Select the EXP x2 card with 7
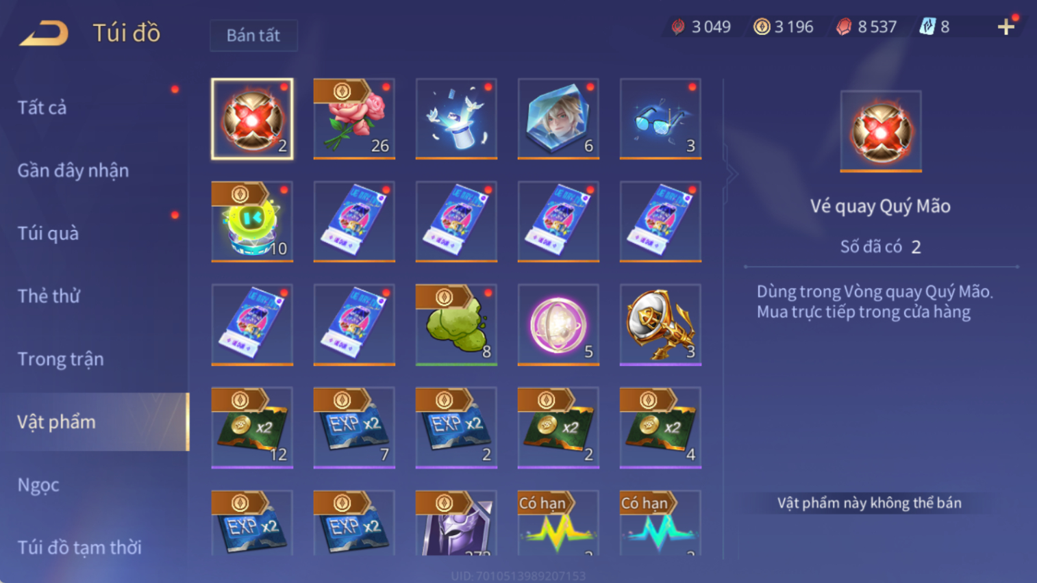1037x583 pixels. [x=354, y=428]
